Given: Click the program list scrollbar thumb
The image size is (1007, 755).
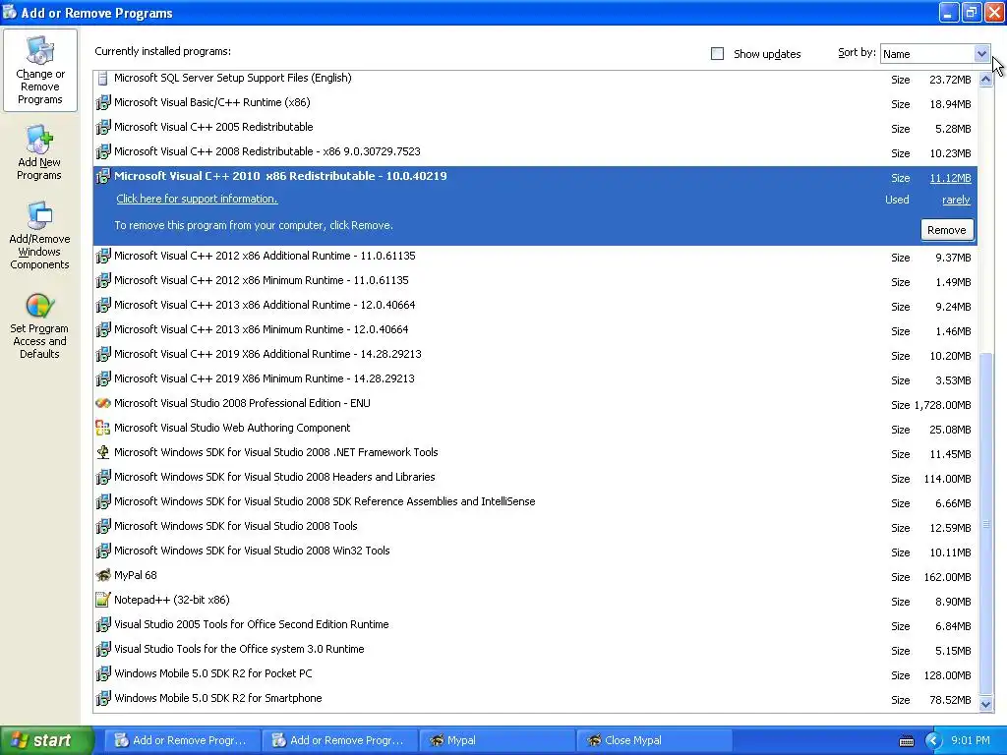Looking at the screenshot, I should (x=985, y=523).
